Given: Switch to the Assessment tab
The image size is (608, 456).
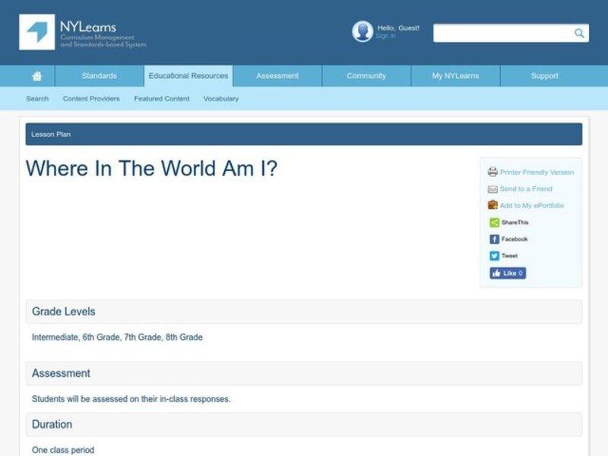Looking at the screenshot, I should click(277, 75).
